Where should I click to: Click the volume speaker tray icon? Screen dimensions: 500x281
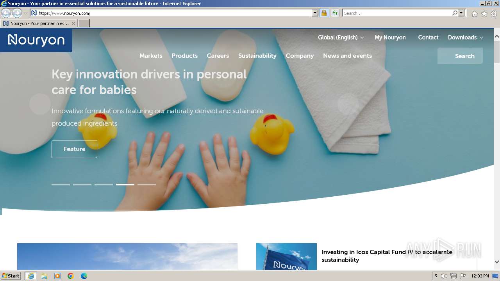click(x=444, y=276)
